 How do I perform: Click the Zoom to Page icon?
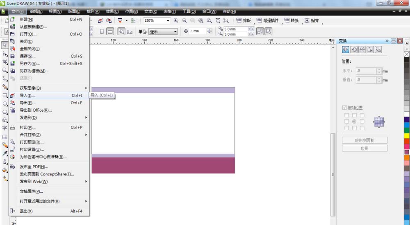pyautogui.click(x=209, y=20)
